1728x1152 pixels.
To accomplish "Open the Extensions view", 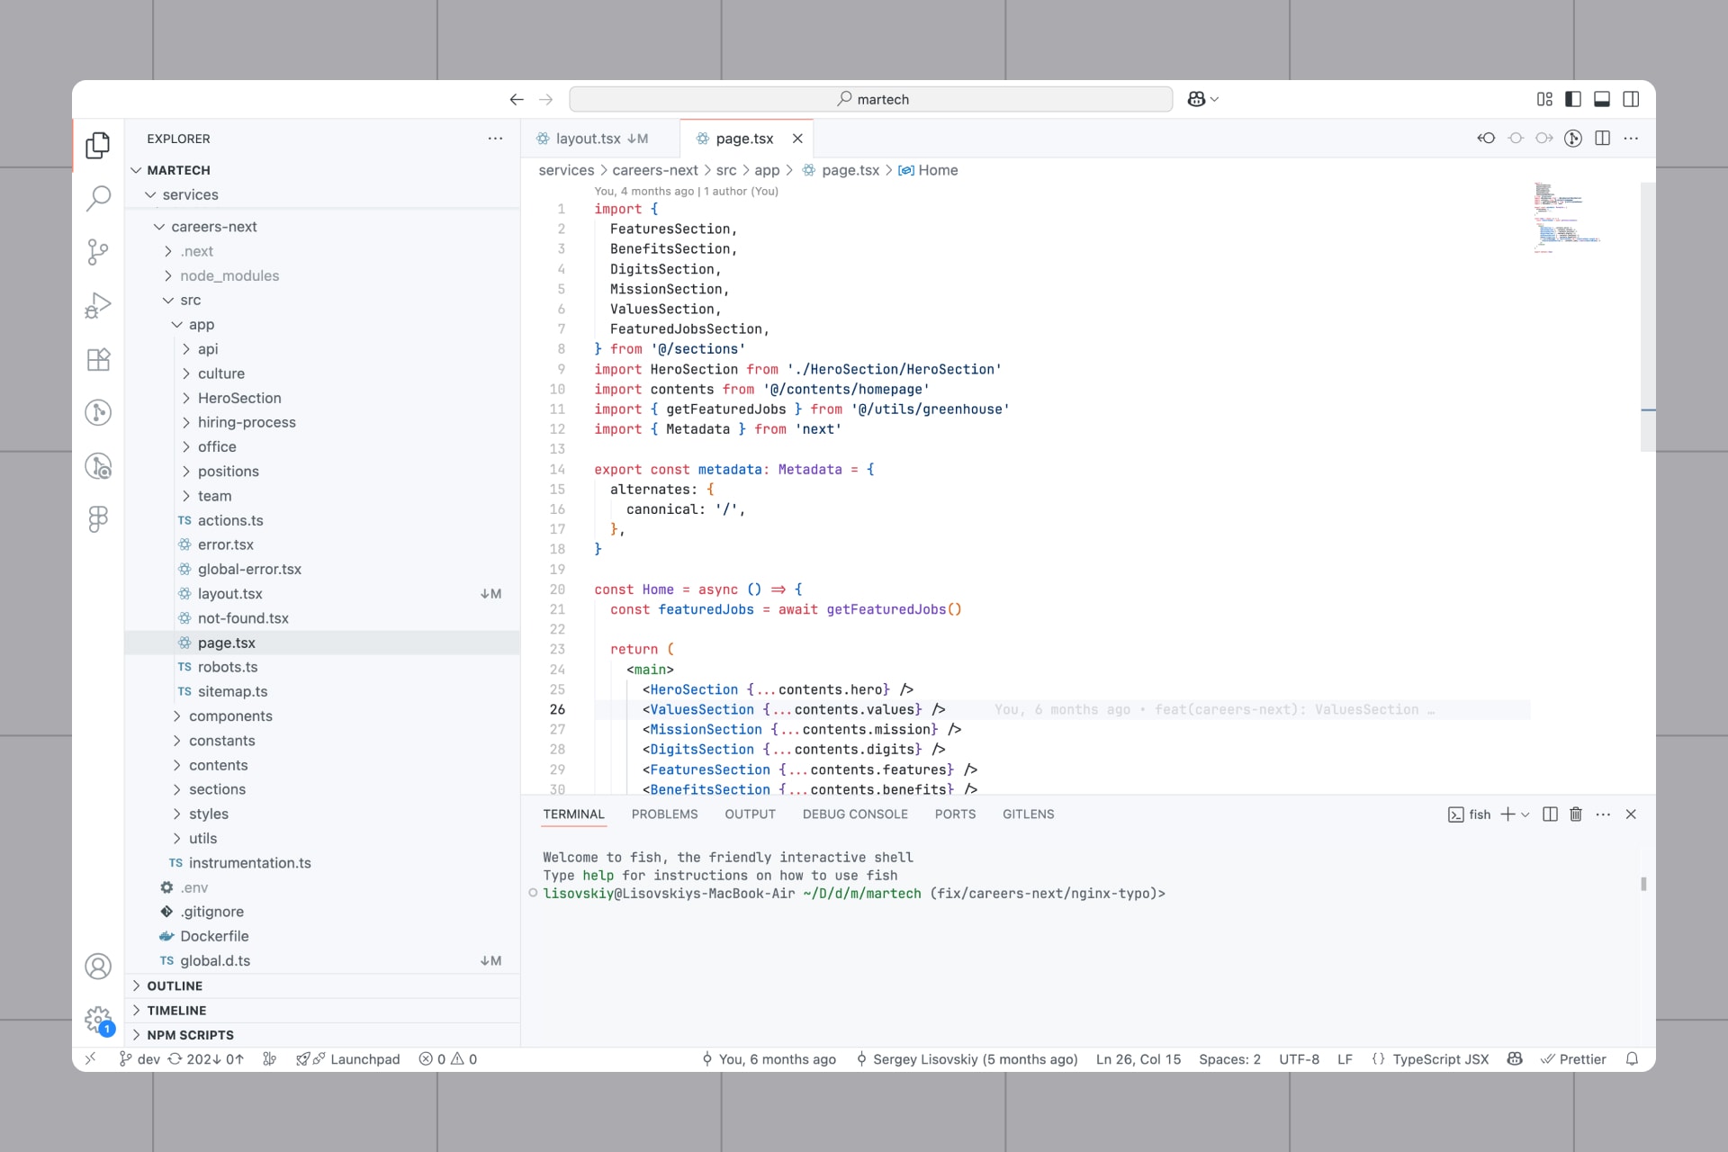I will tap(98, 359).
